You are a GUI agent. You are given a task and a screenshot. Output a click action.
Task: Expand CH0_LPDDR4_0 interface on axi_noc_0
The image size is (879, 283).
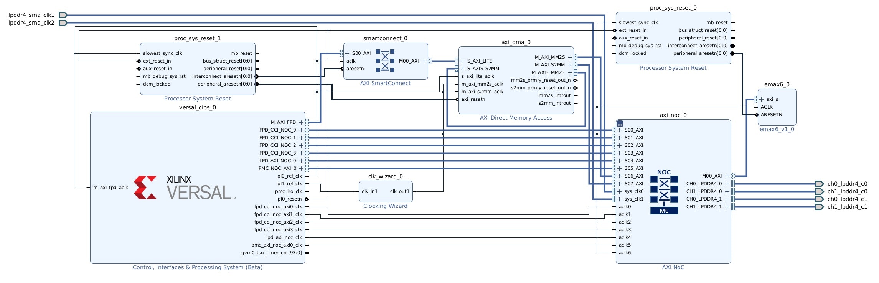pos(727,184)
